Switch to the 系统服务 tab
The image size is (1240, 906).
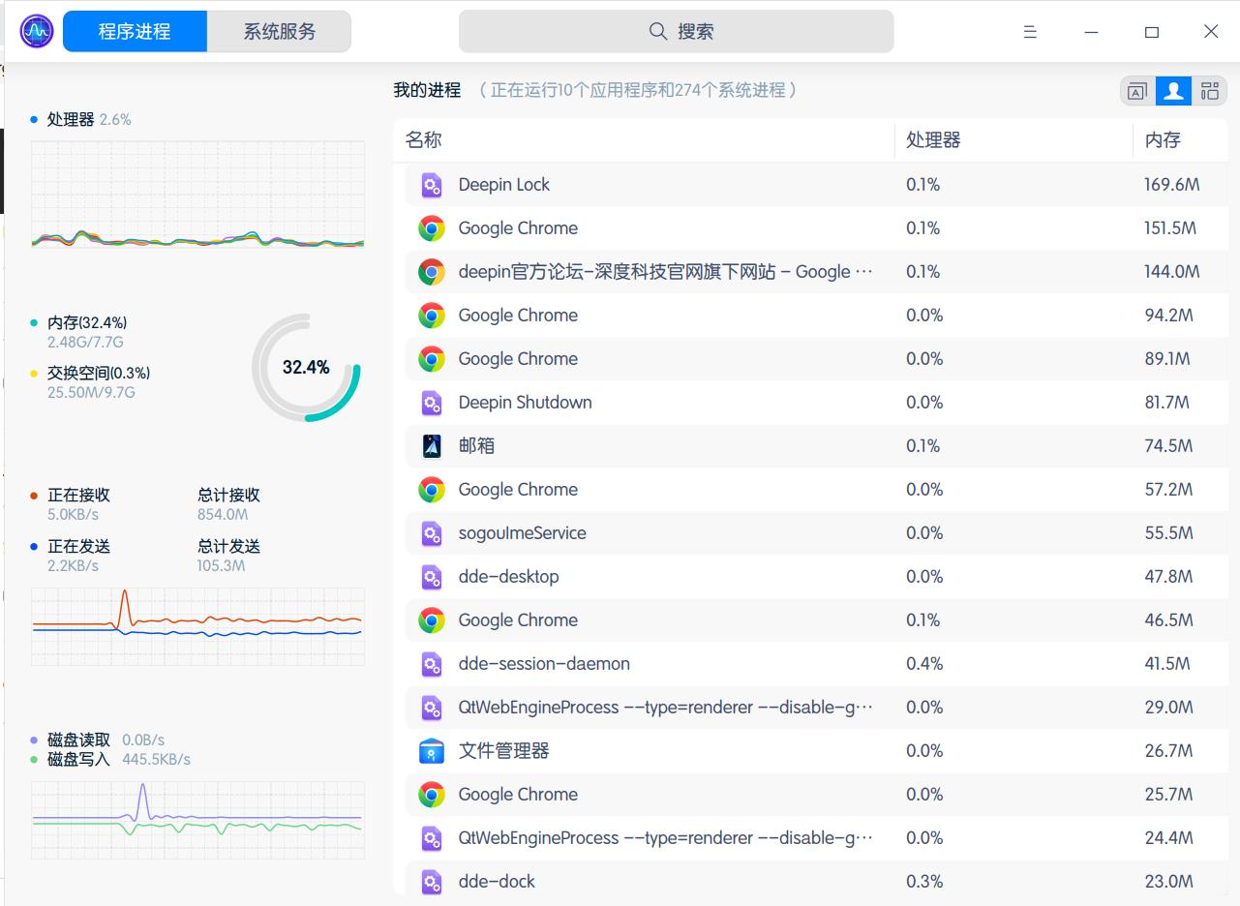(280, 32)
